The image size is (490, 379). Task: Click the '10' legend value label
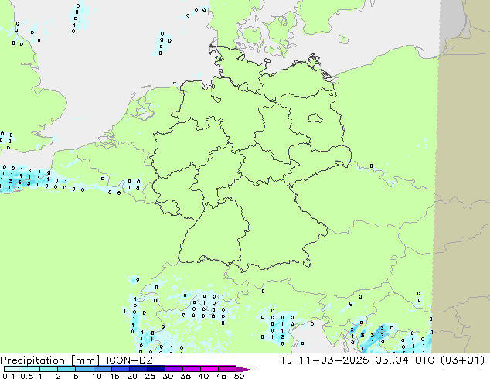[x=97, y=376]
